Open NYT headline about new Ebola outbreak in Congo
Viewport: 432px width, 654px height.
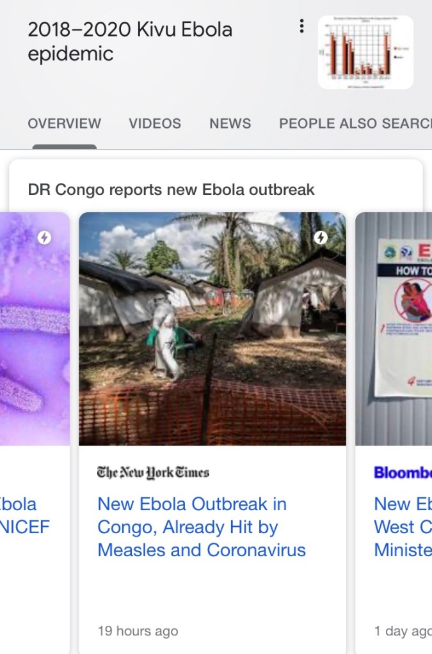pyautogui.click(x=202, y=527)
